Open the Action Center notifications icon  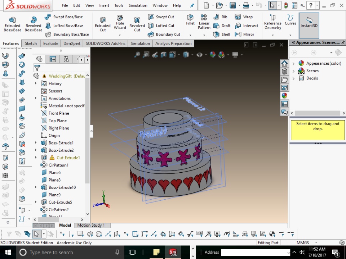[336, 253]
